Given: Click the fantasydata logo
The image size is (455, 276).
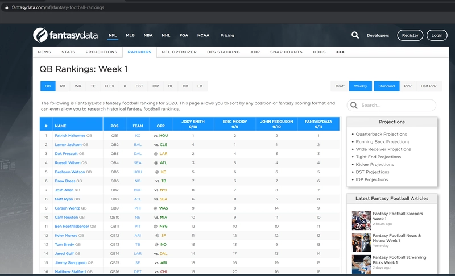Looking at the screenshot, I should coord(65,35).
